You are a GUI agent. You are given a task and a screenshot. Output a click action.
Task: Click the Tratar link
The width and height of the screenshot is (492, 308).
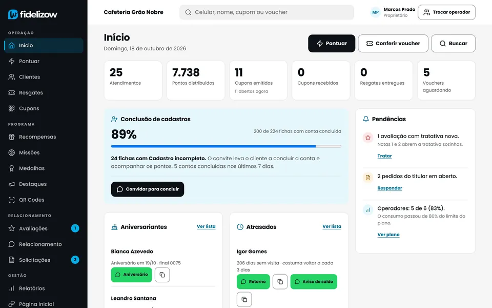point(384,156)
